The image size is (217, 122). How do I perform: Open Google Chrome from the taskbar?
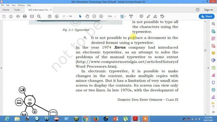(x=85, y=119)
